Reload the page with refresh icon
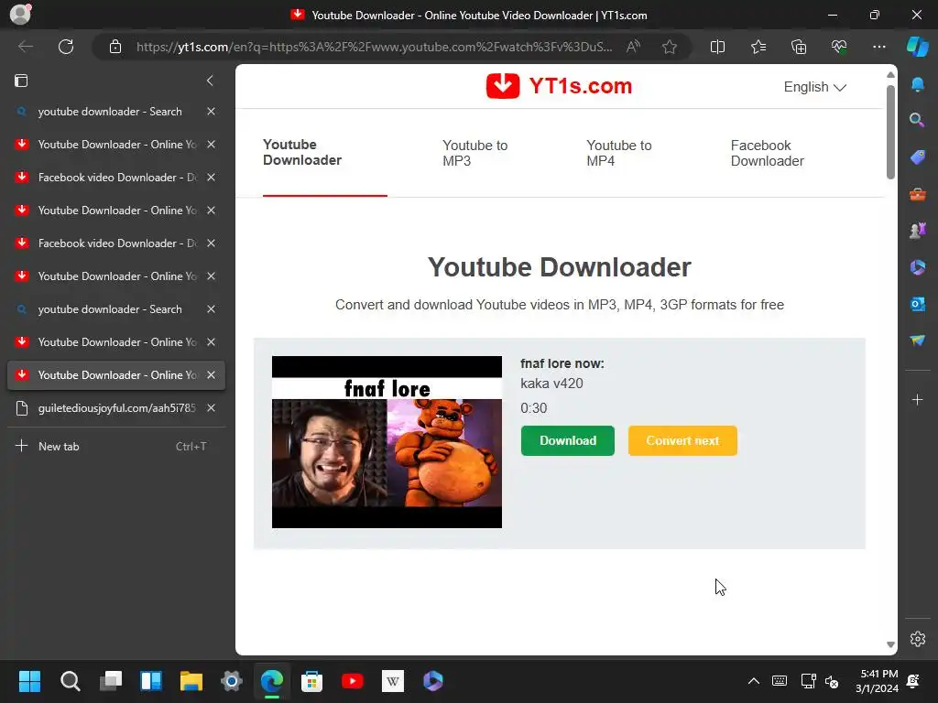The image size is (938, 703). (66, 47)
